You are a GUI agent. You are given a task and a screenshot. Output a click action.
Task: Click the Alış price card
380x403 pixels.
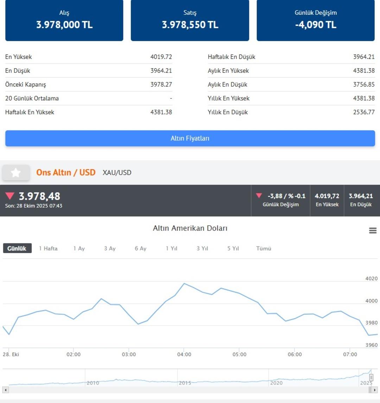pyautogui.click(x=64, y=20)
